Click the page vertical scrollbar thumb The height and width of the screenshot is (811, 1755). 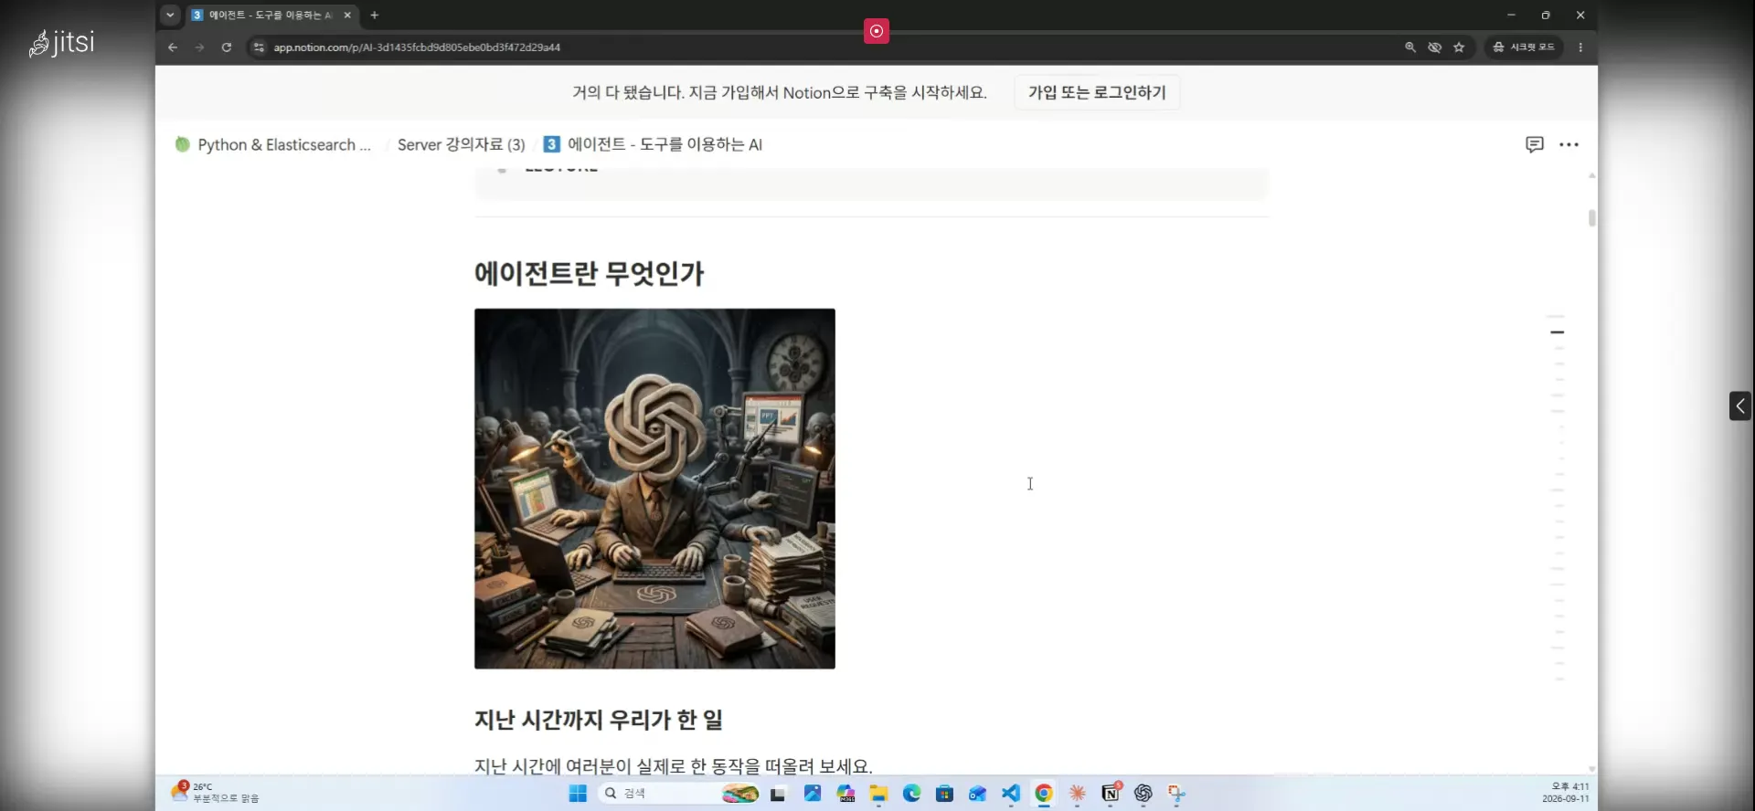click(x=1591, y=217)
